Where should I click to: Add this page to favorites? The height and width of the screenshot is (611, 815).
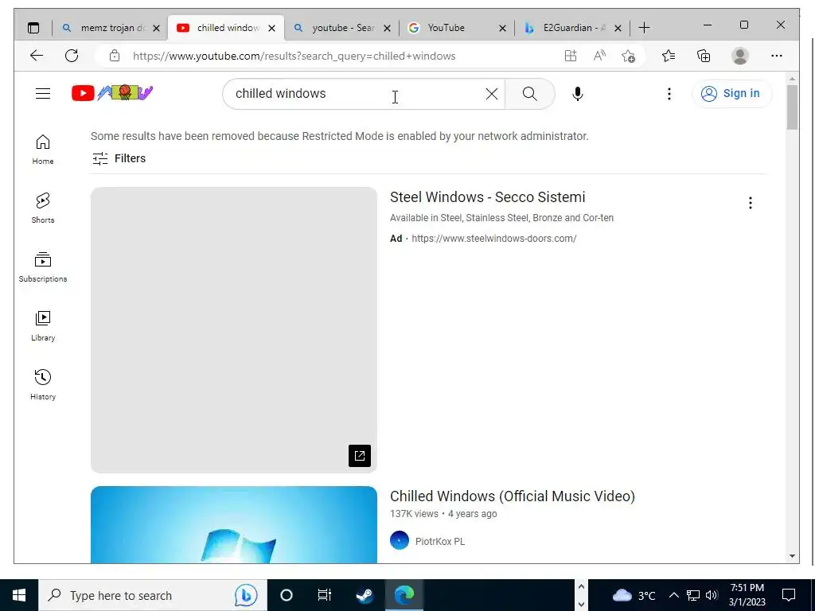(x=628, y=56)
